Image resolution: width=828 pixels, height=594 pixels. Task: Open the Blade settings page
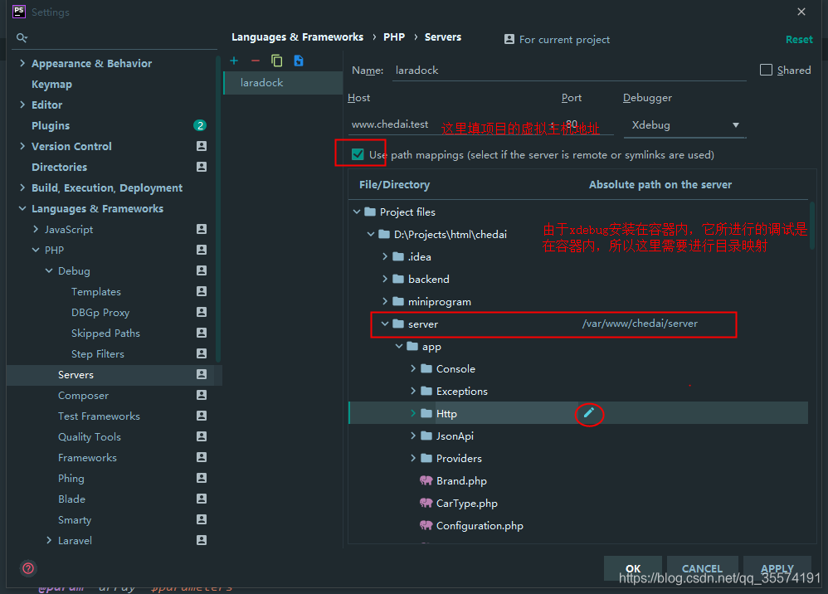(x=71, y=499)
